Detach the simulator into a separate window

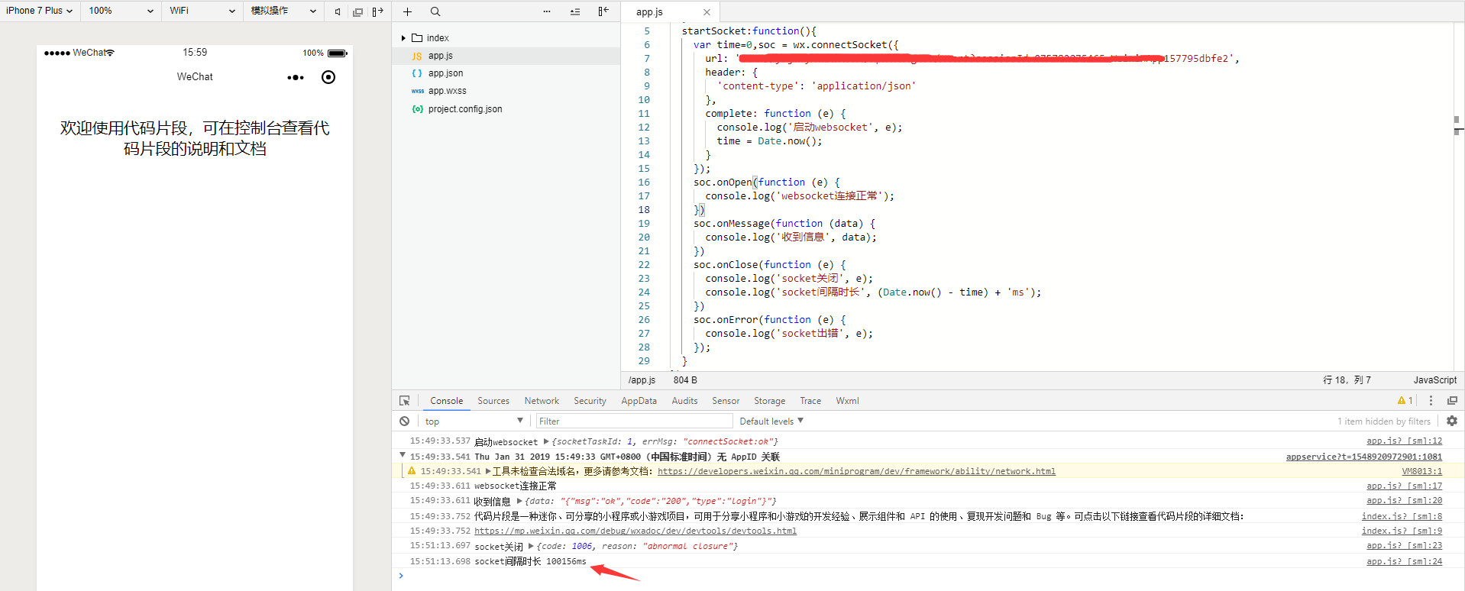[x=357, y=11]
